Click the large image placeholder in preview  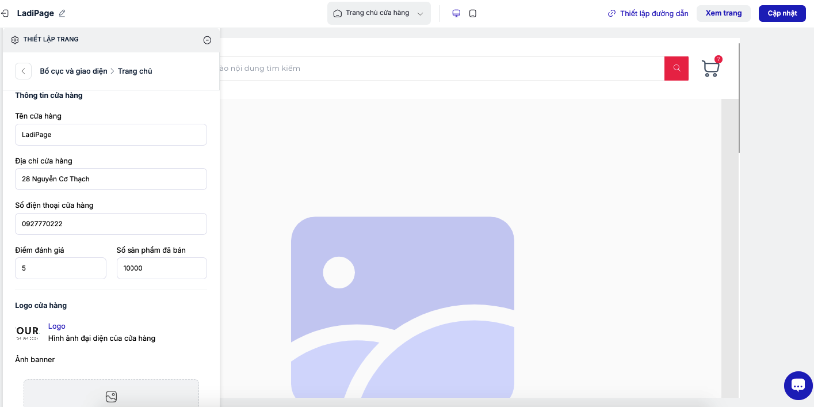click(403, 308)
